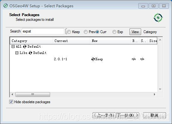The width and height of the screenshot is (172, 124).
Task: Click the vertical scrollbar down arrow
Action: click(160, 89)
